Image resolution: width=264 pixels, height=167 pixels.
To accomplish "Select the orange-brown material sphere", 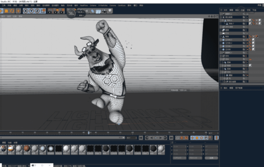I will coord(27,148).
